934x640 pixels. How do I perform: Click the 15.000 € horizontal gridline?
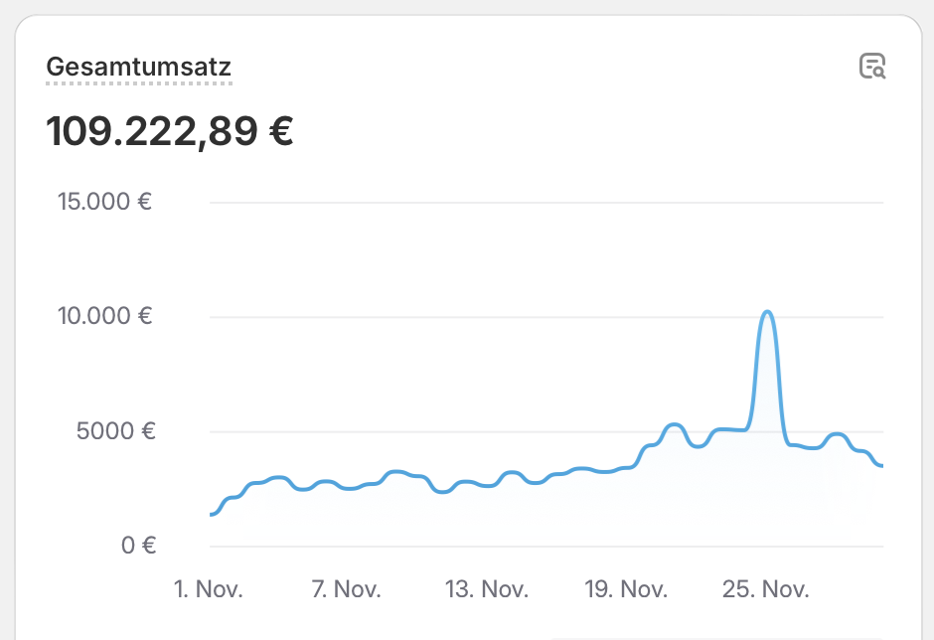click(x=546, y=203)
